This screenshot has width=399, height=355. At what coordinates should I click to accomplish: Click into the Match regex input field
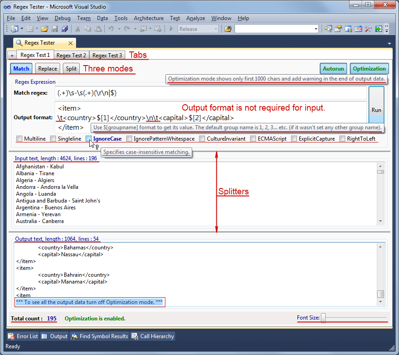tap(210, 93)
